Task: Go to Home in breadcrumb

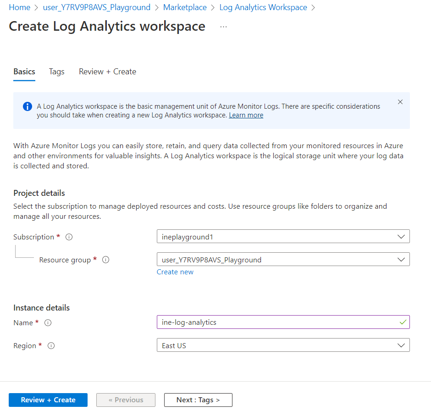Action: tap(19, 7)
